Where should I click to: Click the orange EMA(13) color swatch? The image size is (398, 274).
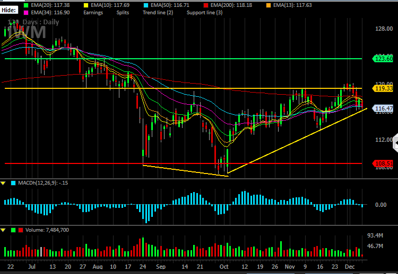[269, 5]
